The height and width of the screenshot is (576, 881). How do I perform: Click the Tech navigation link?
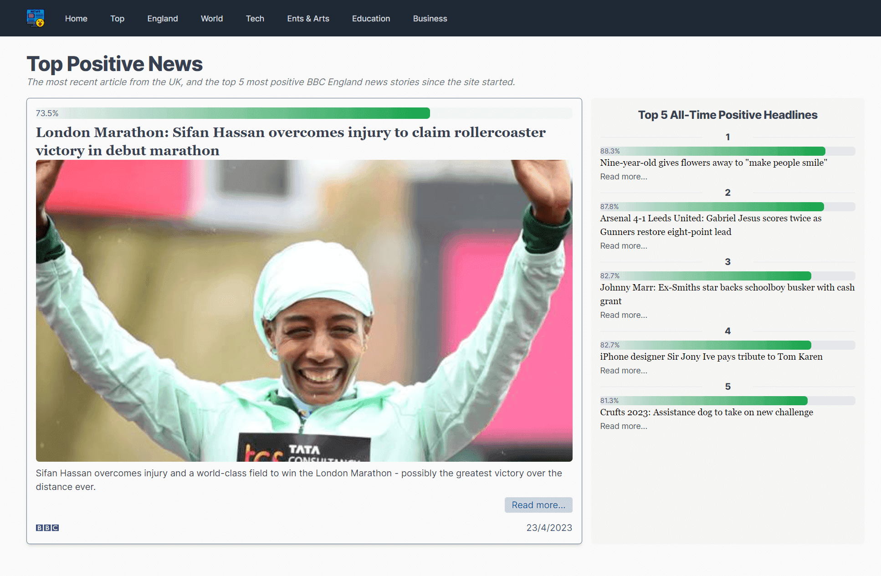click(255, 18)
